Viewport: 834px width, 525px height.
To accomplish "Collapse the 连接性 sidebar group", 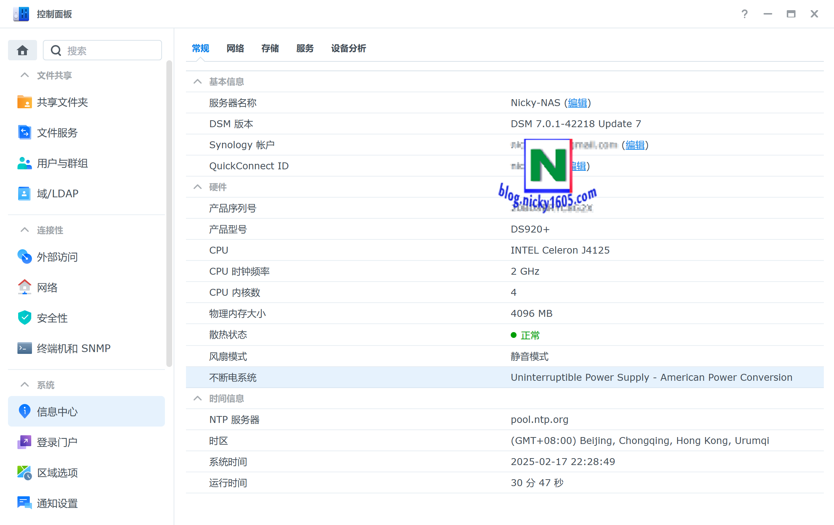I will [x=24, y=230].
